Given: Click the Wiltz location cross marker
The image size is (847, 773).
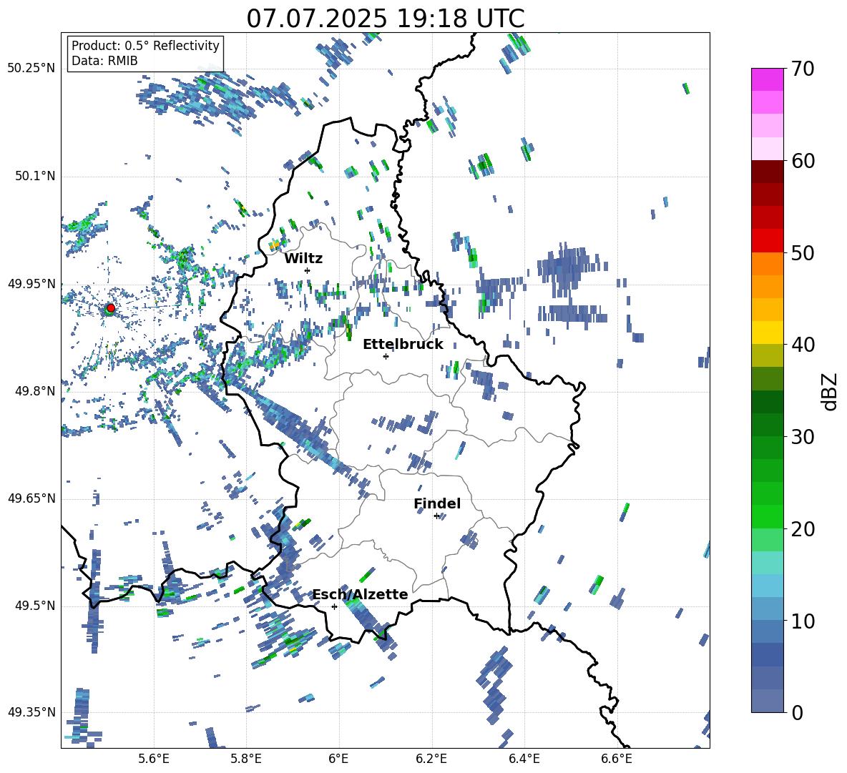Looking at the screenshot, I should 308,270.
